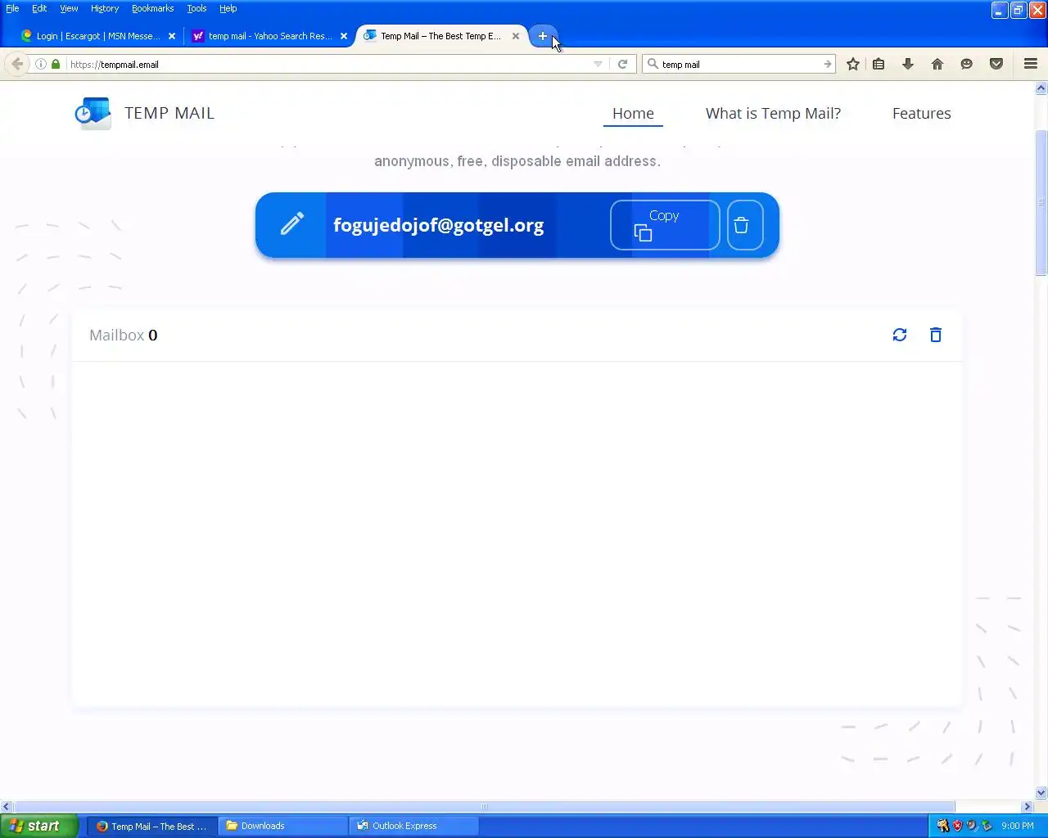Open the Downloads taskbar window

284,826
